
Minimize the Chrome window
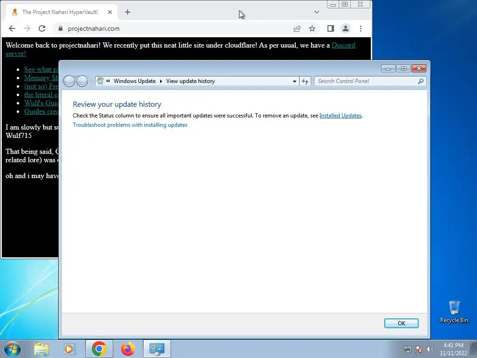(x=333, y=5)
